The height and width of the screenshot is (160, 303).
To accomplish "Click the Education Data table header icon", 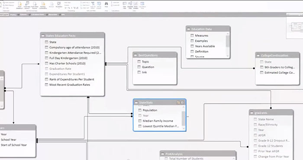I will point(189,29).
